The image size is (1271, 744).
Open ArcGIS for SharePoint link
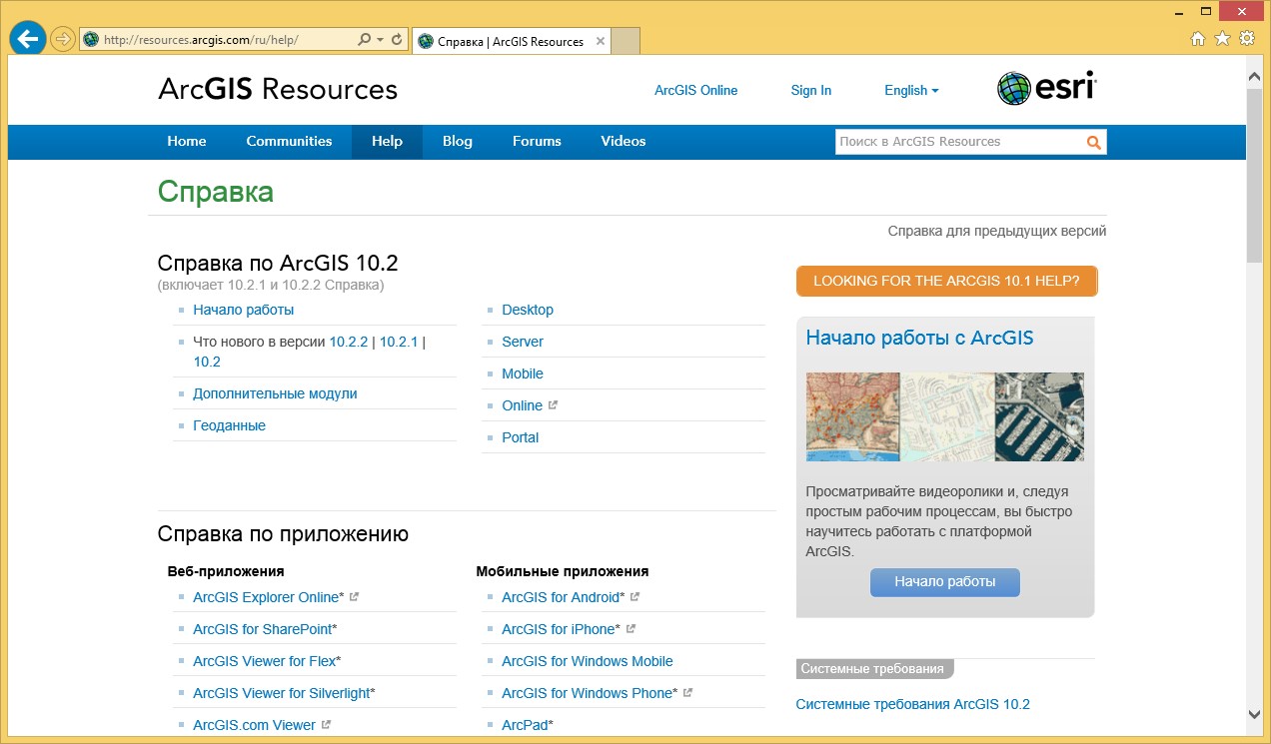point(263,629)
